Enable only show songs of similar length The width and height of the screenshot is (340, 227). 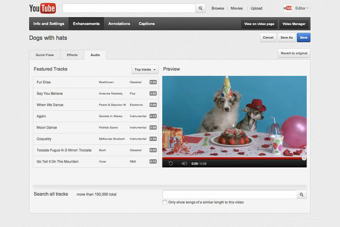click(x=165, y=203)
